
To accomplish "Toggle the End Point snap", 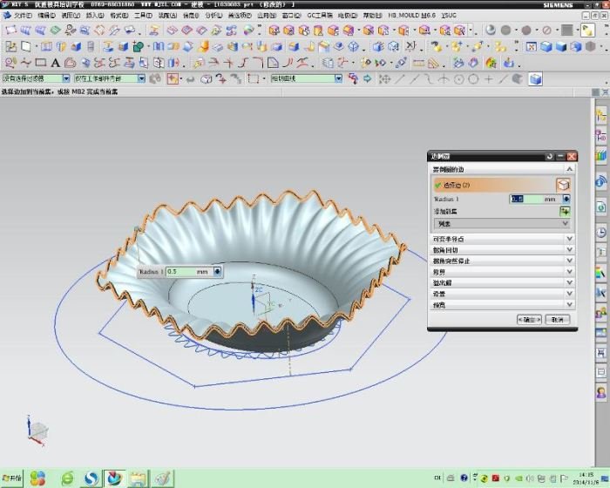I will click(400, 79).
